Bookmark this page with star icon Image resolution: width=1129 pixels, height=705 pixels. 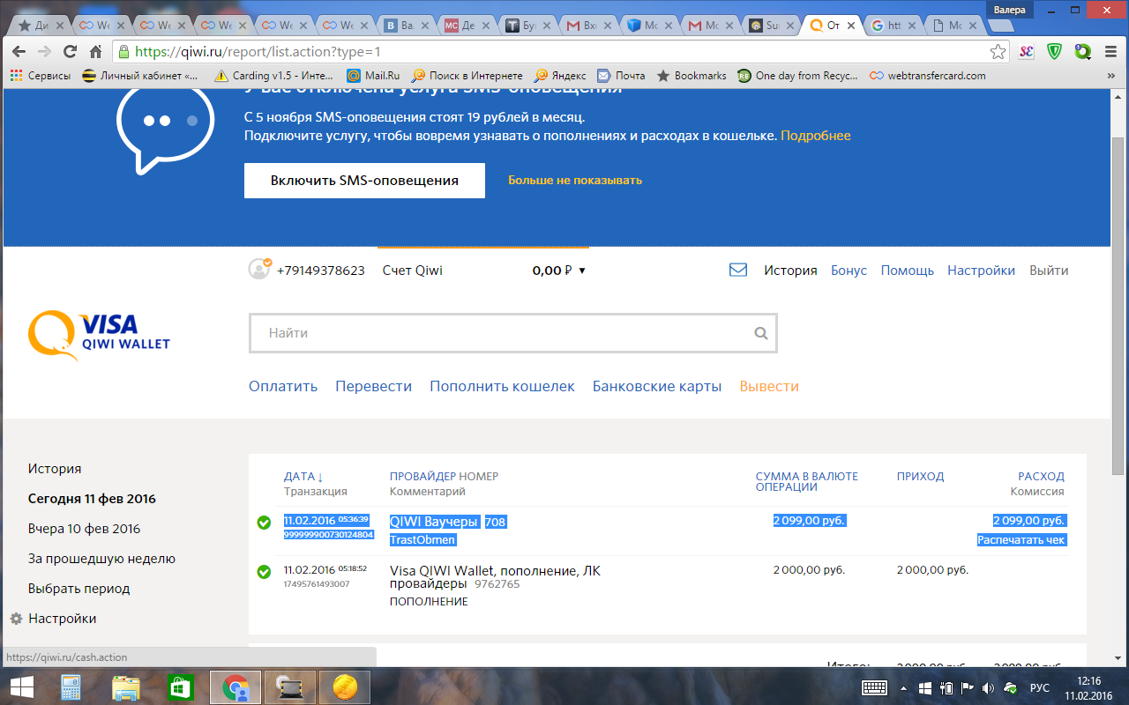tap(998, 52)
